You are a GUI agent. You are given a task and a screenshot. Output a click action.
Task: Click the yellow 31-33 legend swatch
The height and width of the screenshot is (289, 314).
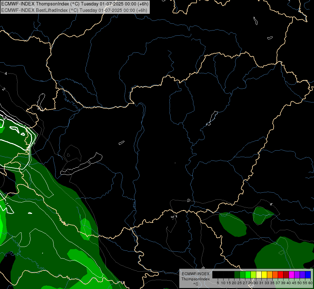click(x=264, y=275)
